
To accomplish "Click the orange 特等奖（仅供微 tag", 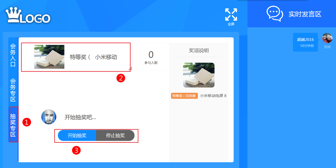I will (184, 96).
